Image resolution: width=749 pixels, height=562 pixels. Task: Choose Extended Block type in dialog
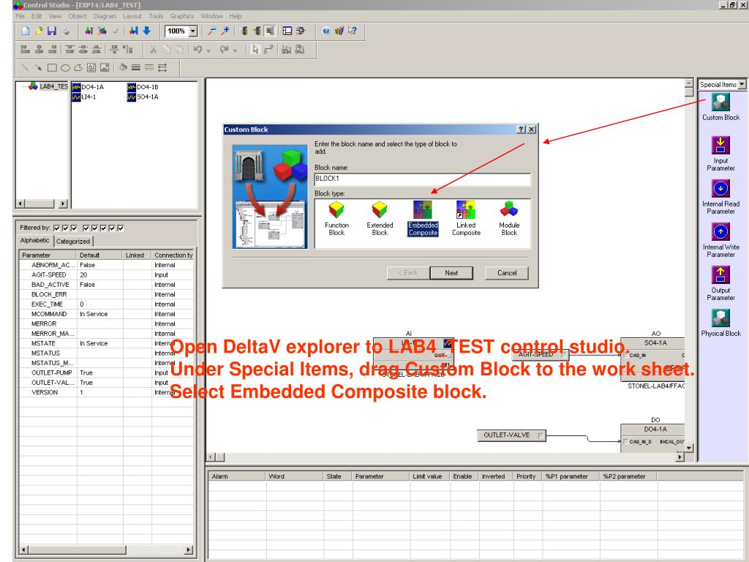coord(380,218)
